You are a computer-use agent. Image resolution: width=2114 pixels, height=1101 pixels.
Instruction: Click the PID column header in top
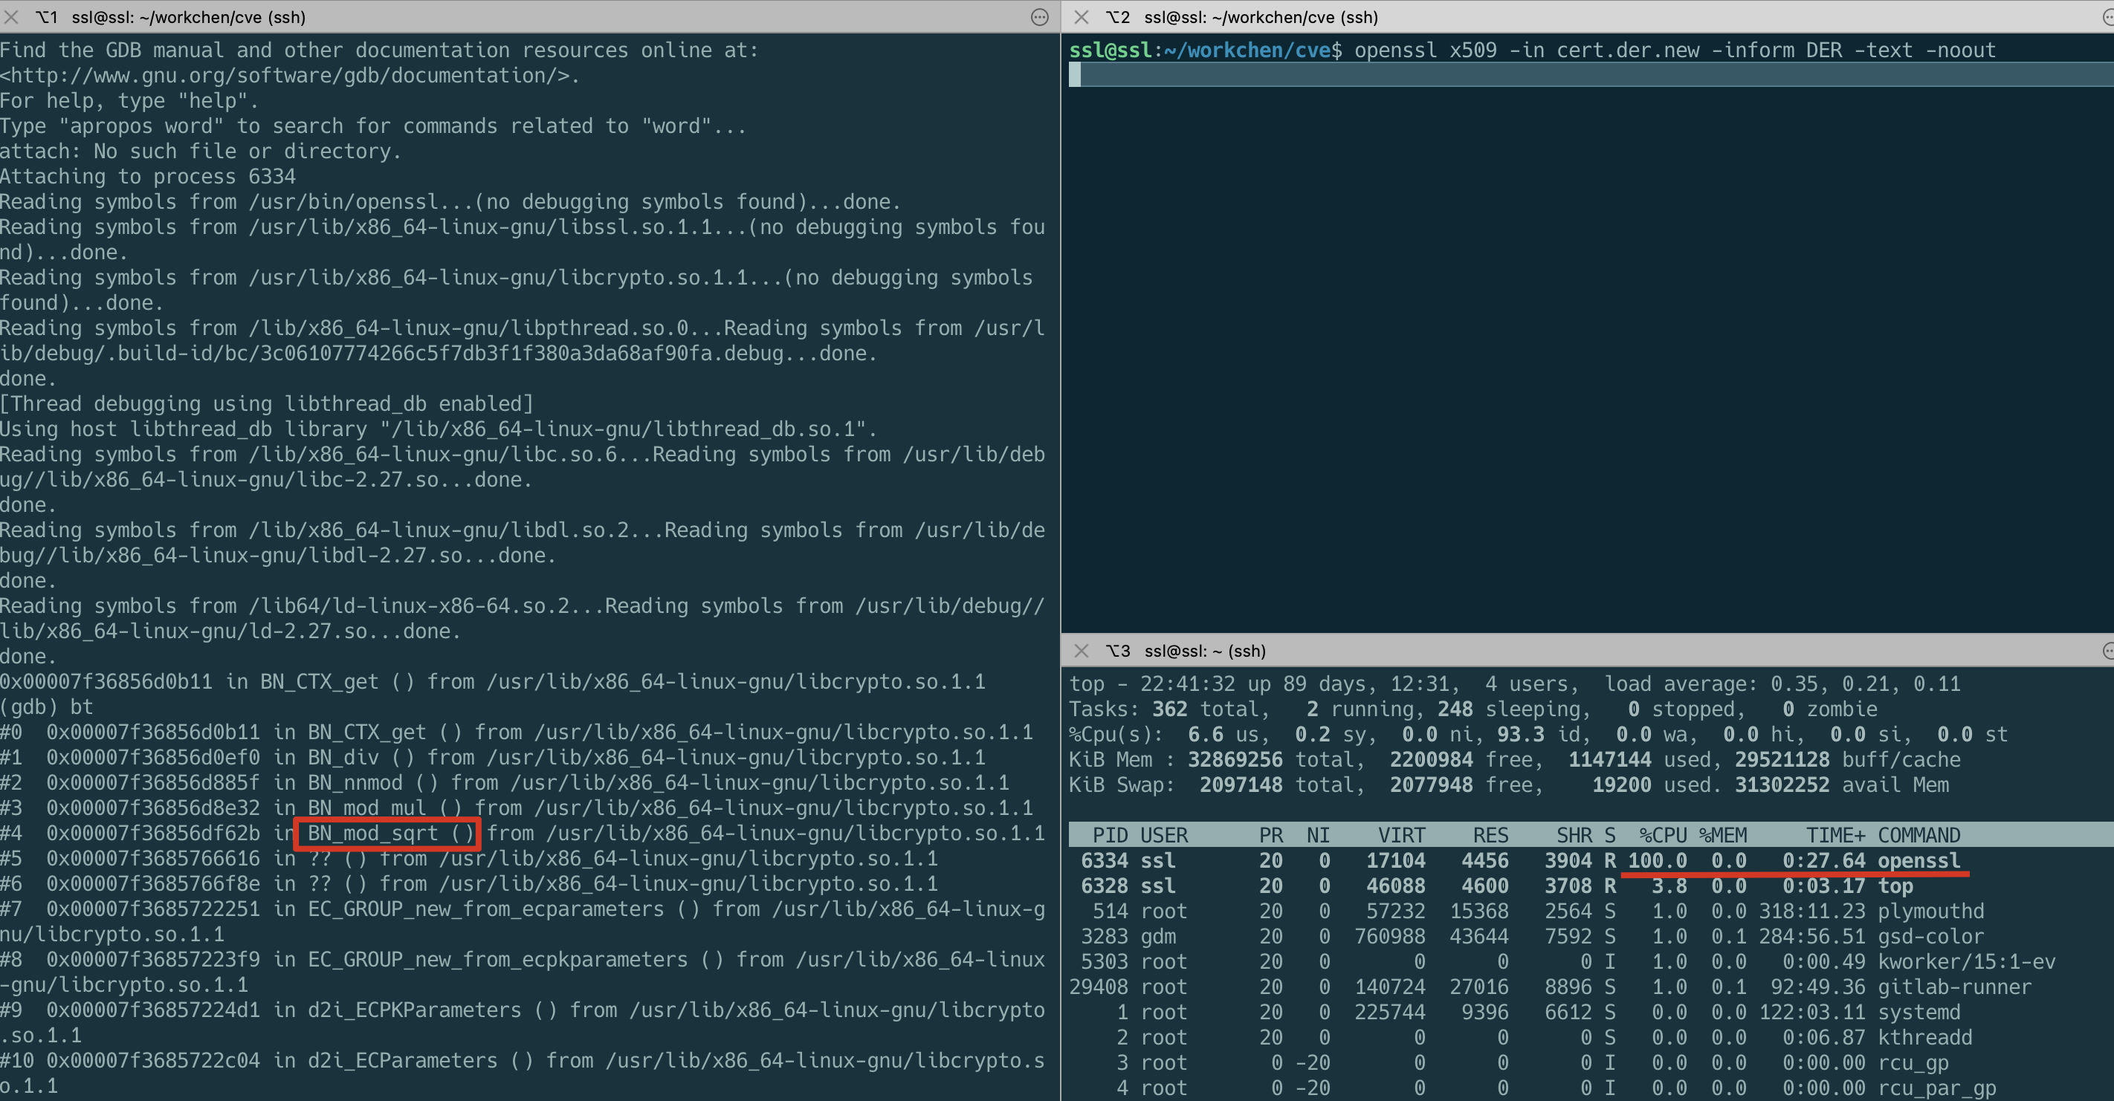click(x=1110, y=835)
